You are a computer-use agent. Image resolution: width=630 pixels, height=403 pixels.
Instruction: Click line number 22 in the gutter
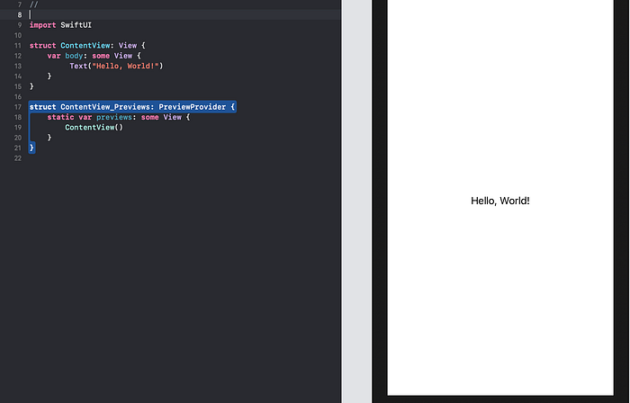18,158
